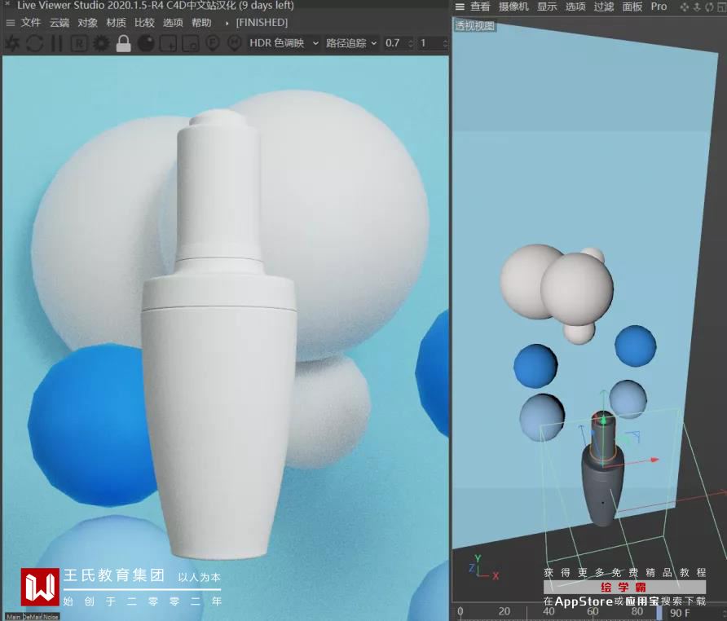
Task: Click the toggle view layout icon
Action: click(x=721, y=7)
